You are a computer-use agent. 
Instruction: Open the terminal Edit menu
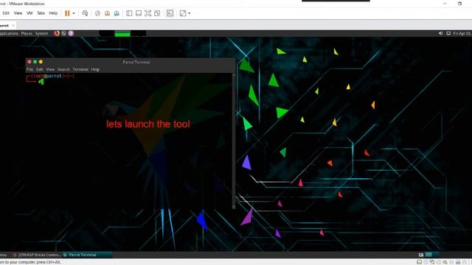click(39, 69)
